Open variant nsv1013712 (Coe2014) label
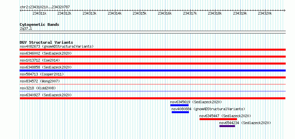 [40, 60]
